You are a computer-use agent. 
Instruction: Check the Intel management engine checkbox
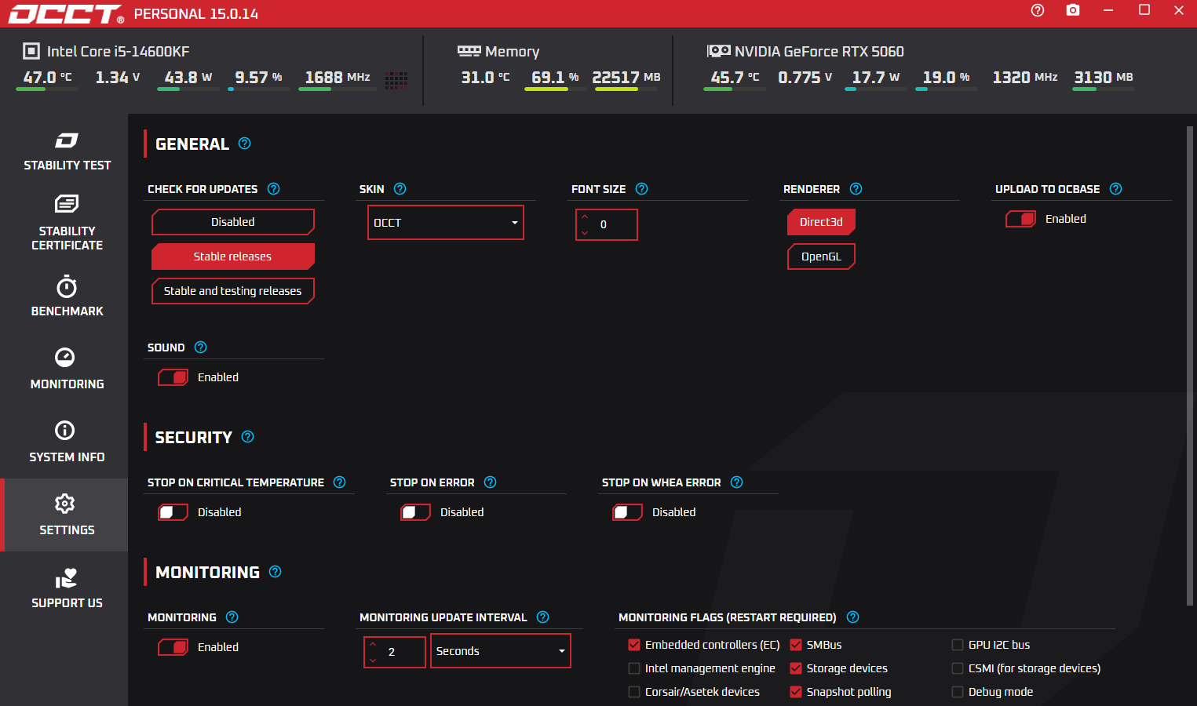(x=634, y=668)
